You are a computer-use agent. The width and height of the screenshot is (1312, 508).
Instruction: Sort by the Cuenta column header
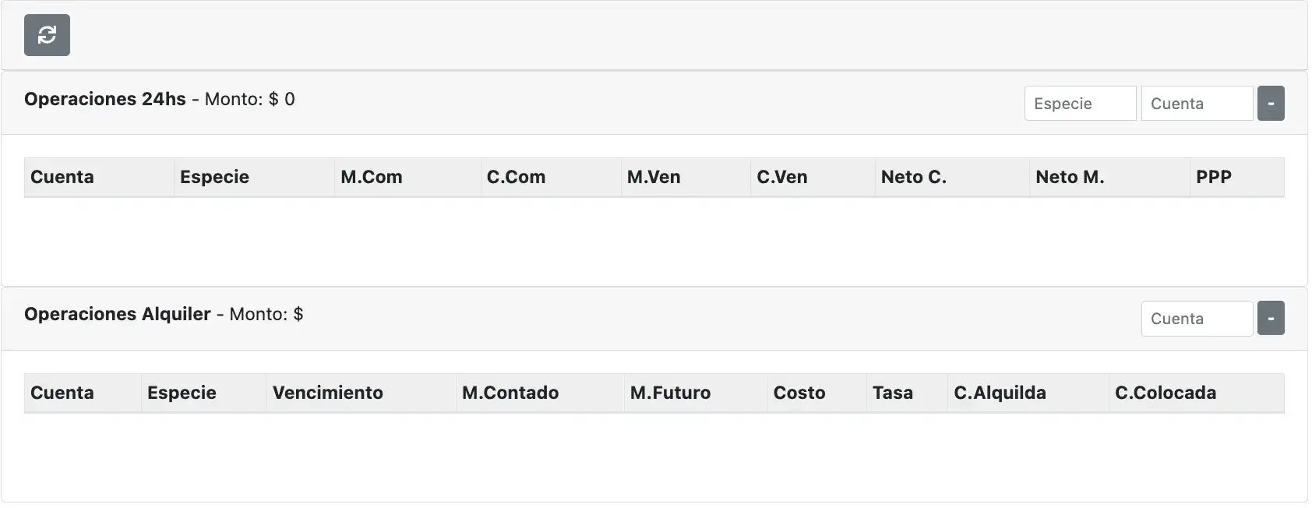pos(62,177)
